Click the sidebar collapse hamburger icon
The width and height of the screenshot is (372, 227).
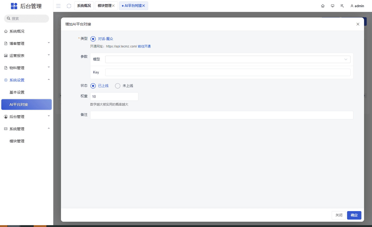58,6
